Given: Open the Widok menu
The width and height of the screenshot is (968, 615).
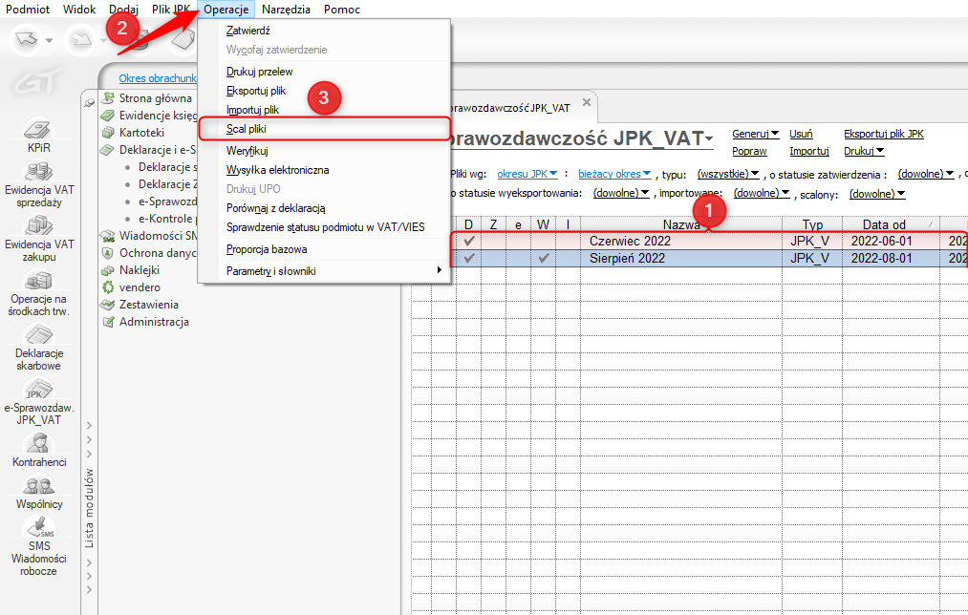Looking at the screenshot, I should 79,10.
